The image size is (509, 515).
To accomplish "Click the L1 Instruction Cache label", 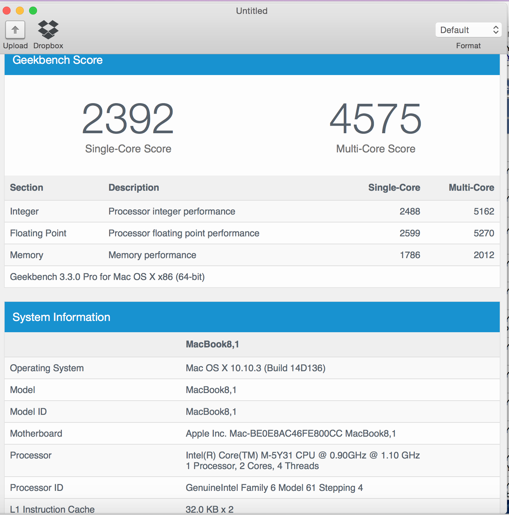I will 53,510.
